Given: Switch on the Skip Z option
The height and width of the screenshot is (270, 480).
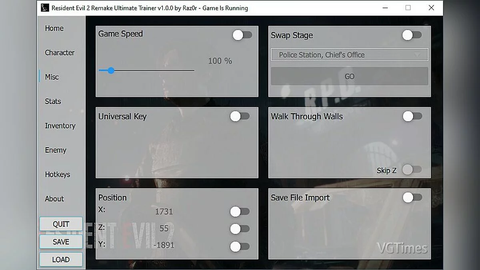Looking at the screenshot, I should 412,170.
